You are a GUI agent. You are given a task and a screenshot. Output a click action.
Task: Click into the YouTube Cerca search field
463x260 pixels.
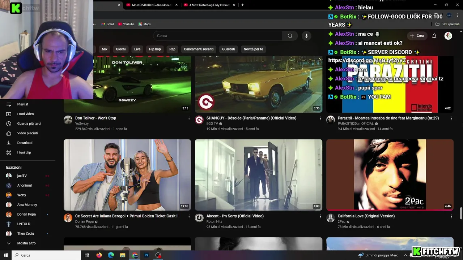pos(218,36)
